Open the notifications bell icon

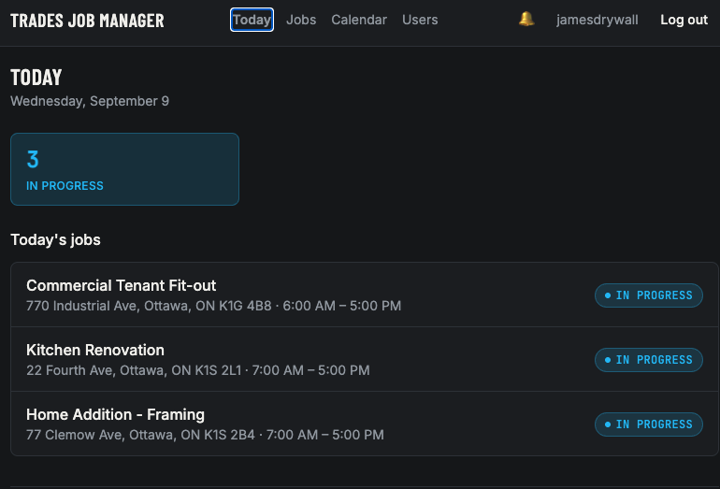526,20
